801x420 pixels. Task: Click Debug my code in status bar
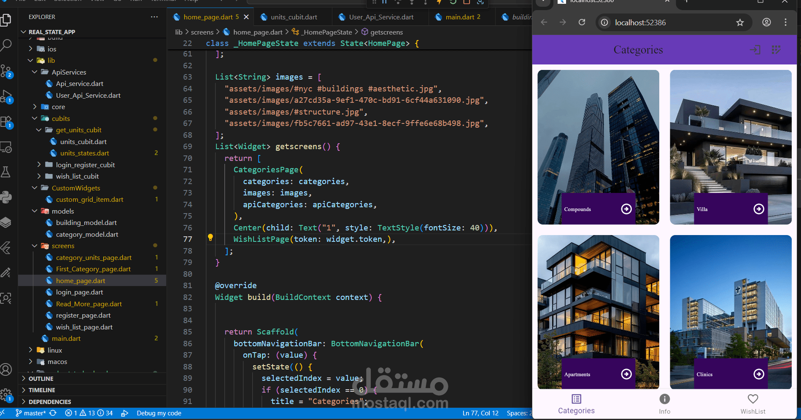(159, 413)
